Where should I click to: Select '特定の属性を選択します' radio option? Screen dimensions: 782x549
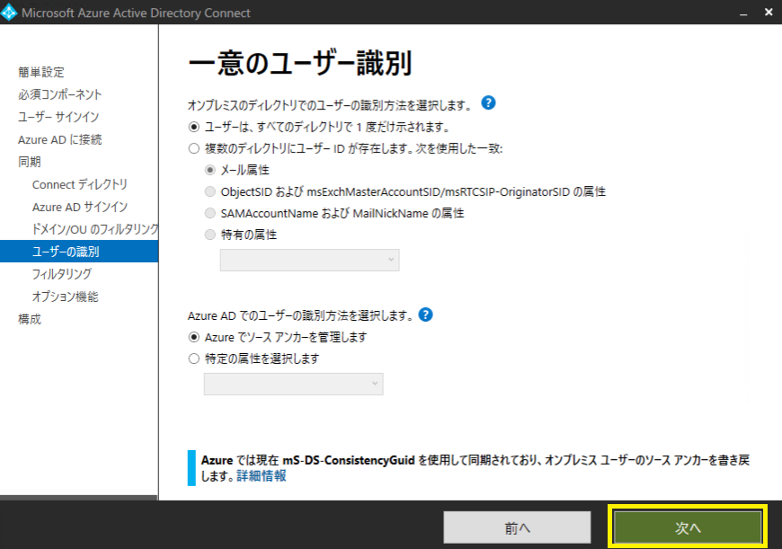(x=194, y=359)
